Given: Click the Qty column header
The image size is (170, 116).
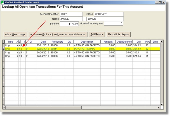Looking at the screenshot, I should [x=69, y=42].
